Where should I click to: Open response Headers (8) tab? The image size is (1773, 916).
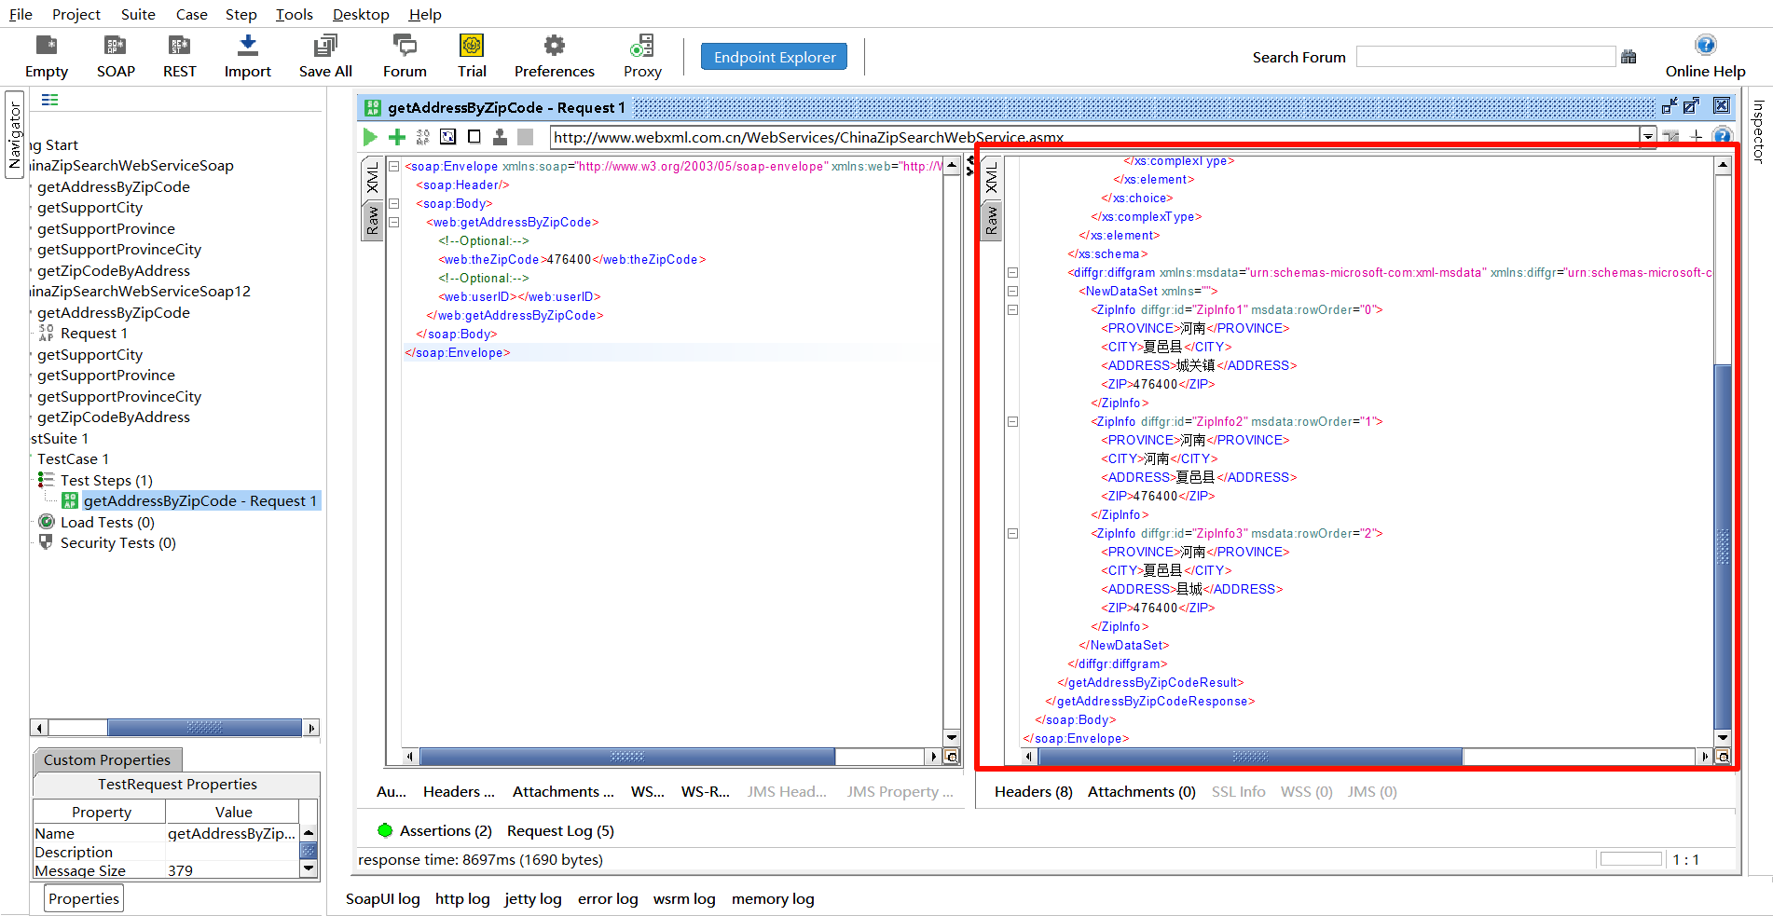1033,792
